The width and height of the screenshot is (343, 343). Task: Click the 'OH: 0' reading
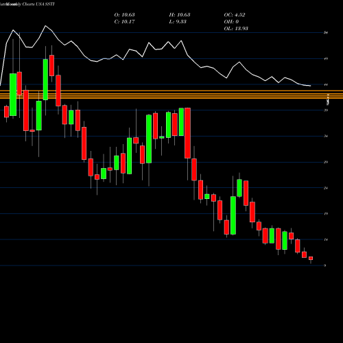click(231, 21)
